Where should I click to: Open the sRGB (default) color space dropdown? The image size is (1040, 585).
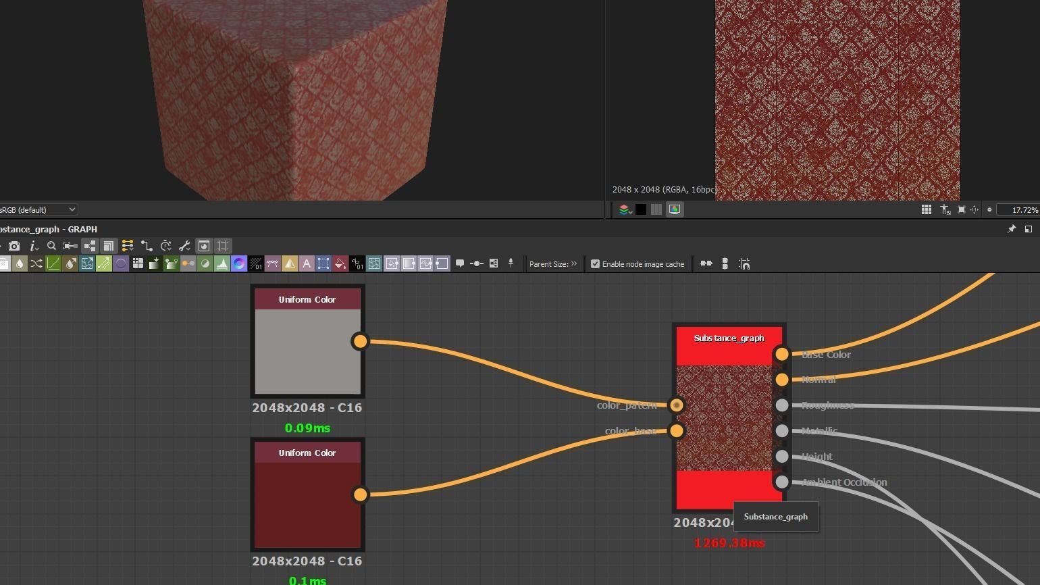38,209
